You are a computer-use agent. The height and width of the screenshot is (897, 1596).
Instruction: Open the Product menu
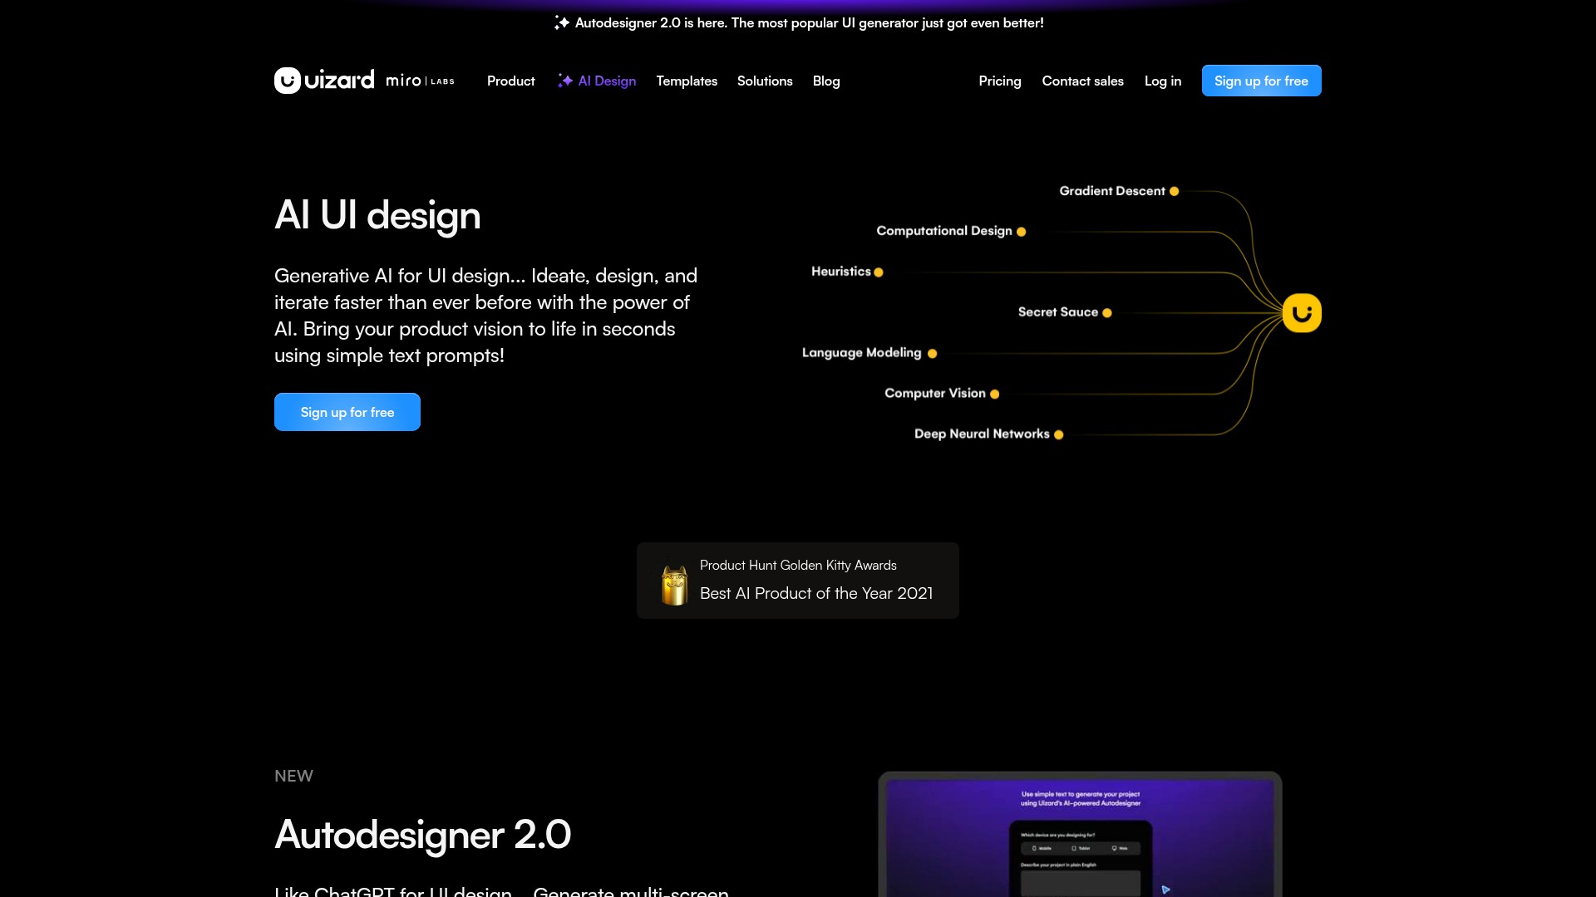click(x=510, y=81)
